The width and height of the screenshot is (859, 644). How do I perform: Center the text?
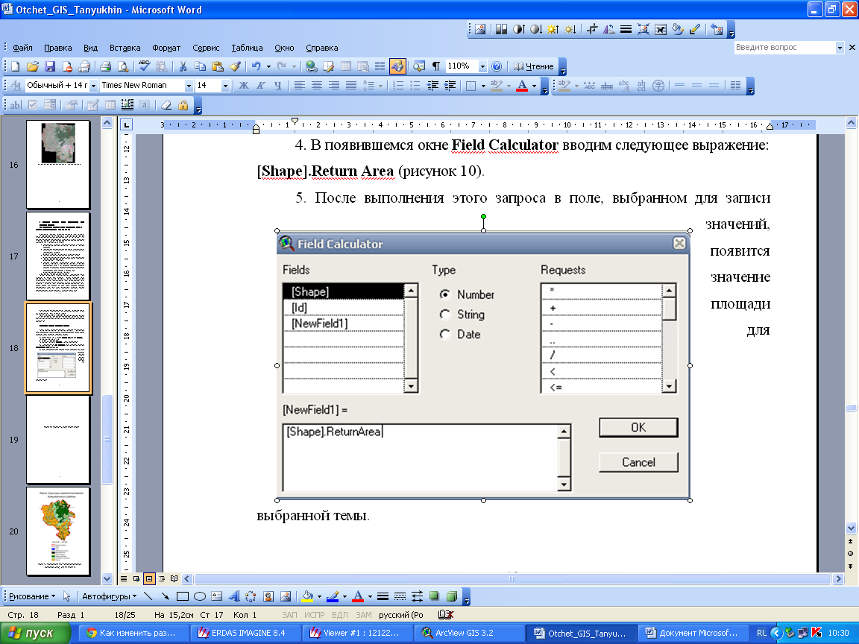(317, 86)
